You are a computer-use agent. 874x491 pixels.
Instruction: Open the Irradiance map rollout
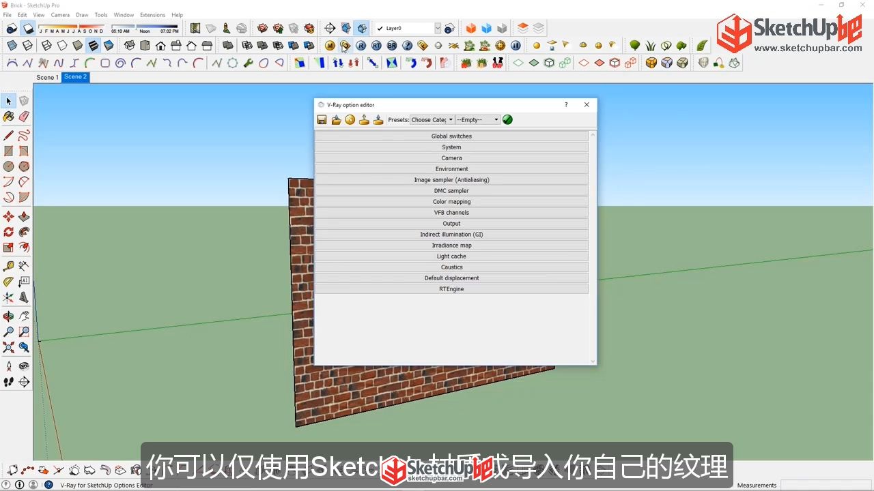tap(451, 245)
